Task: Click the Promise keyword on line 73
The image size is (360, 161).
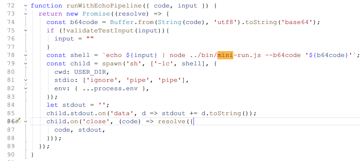Action: [x=96, y=14]
